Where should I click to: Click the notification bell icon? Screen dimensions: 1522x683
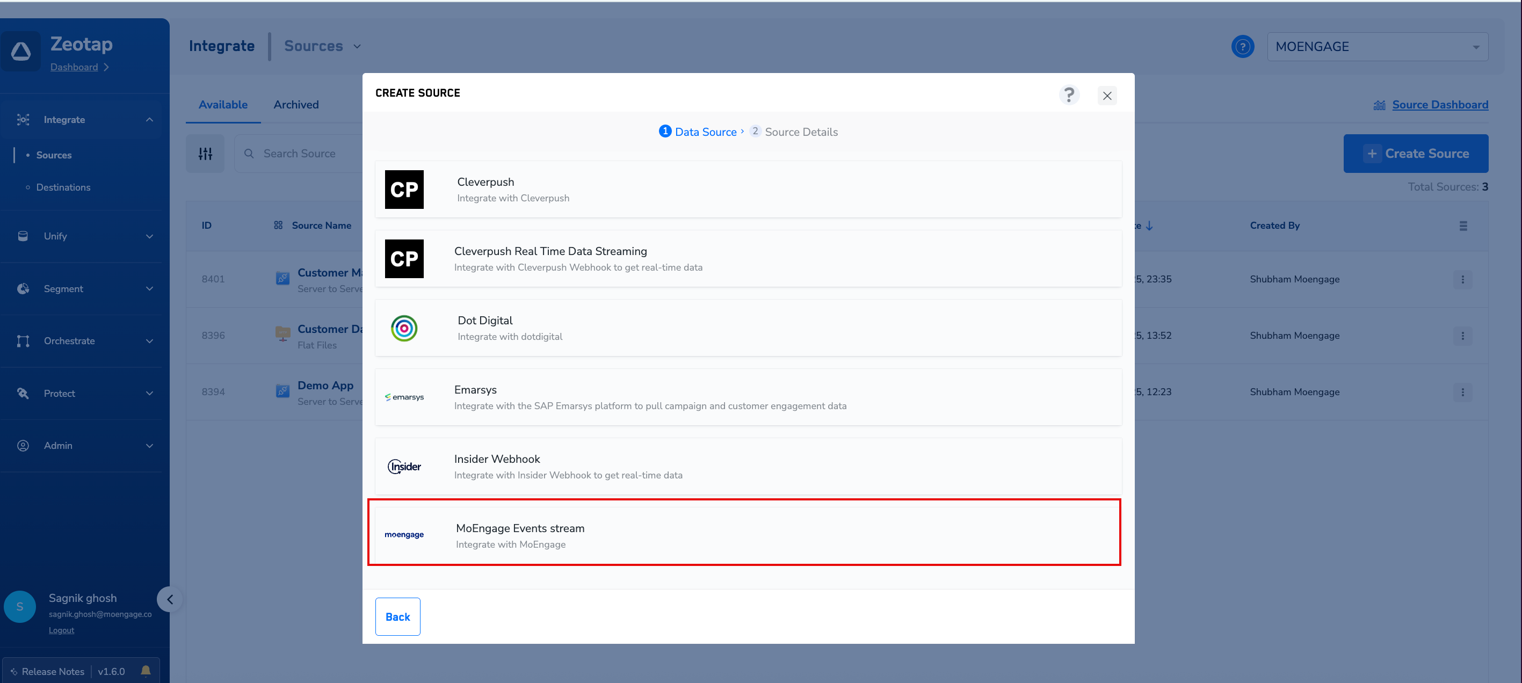pos(146,671)
